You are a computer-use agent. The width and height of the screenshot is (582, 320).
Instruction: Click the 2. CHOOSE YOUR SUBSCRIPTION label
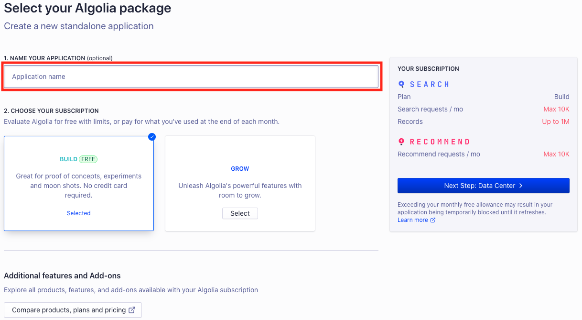(51, 110)
